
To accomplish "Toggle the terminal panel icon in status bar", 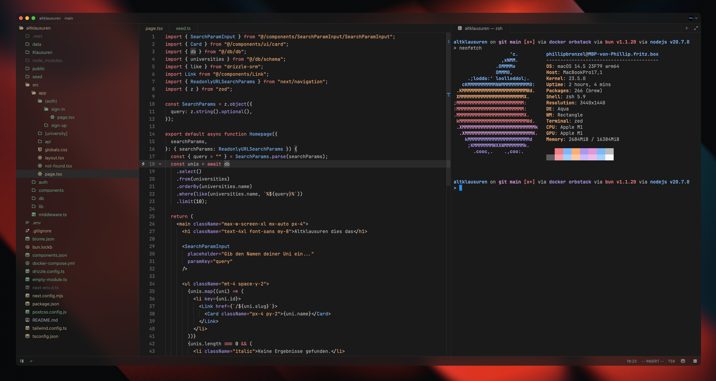I will coord(695,361).
